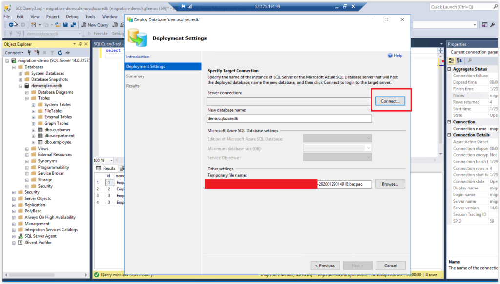This screenshot has height=284, width=500.
Task: Click the Open File folder icon
Action: 58,25
